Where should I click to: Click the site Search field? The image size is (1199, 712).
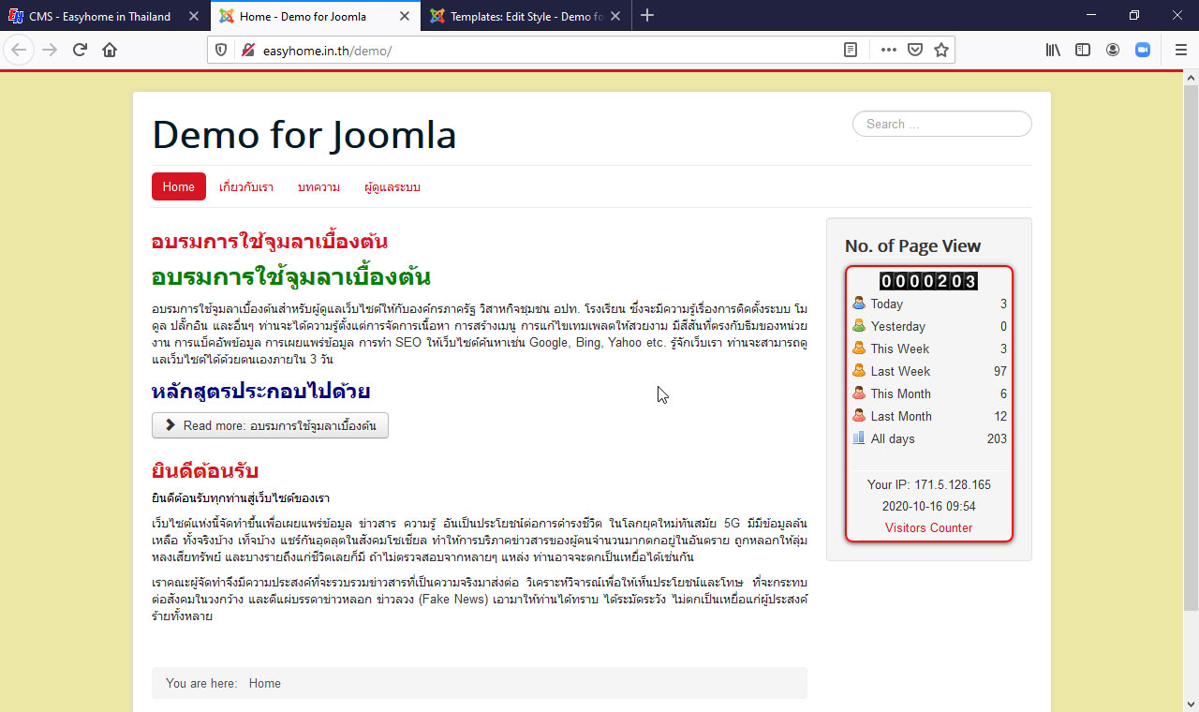(941, 124)
